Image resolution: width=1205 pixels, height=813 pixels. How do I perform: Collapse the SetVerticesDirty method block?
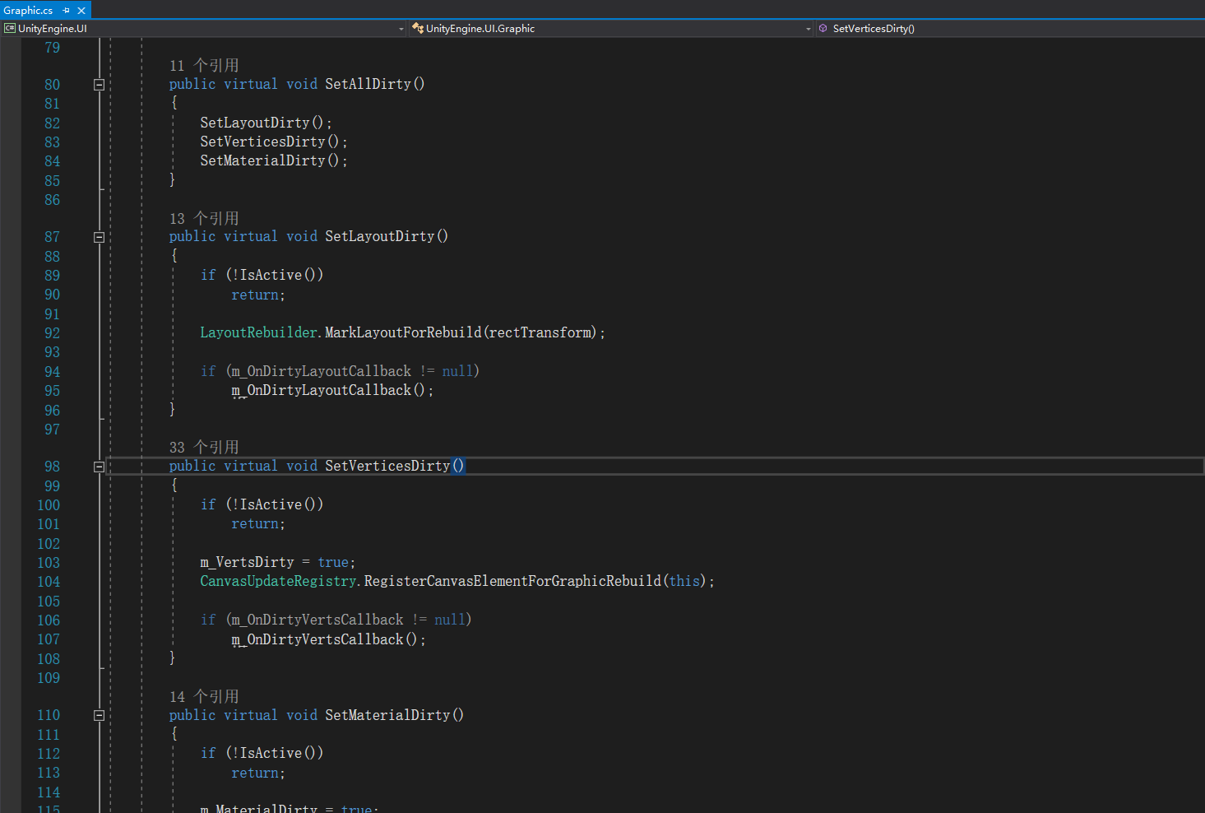point(99,467)
